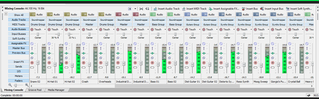Click Insert Assignable FX button
The image size is (319, 99).
click(x=224, y=9)
